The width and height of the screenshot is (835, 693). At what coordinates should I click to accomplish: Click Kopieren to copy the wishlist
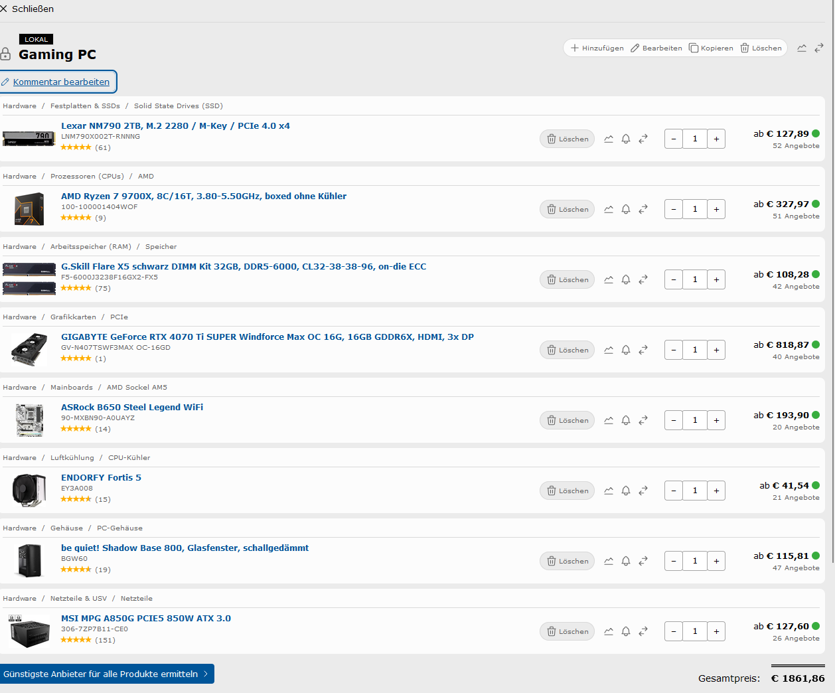(x=711, y=48)
